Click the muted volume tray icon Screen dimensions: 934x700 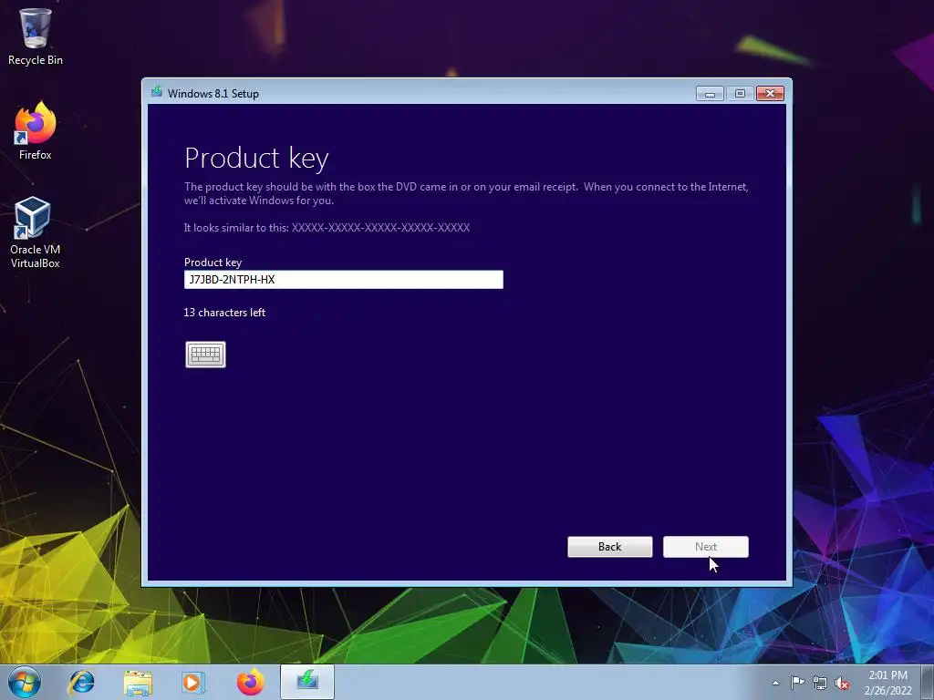click(x=842, y=684)
